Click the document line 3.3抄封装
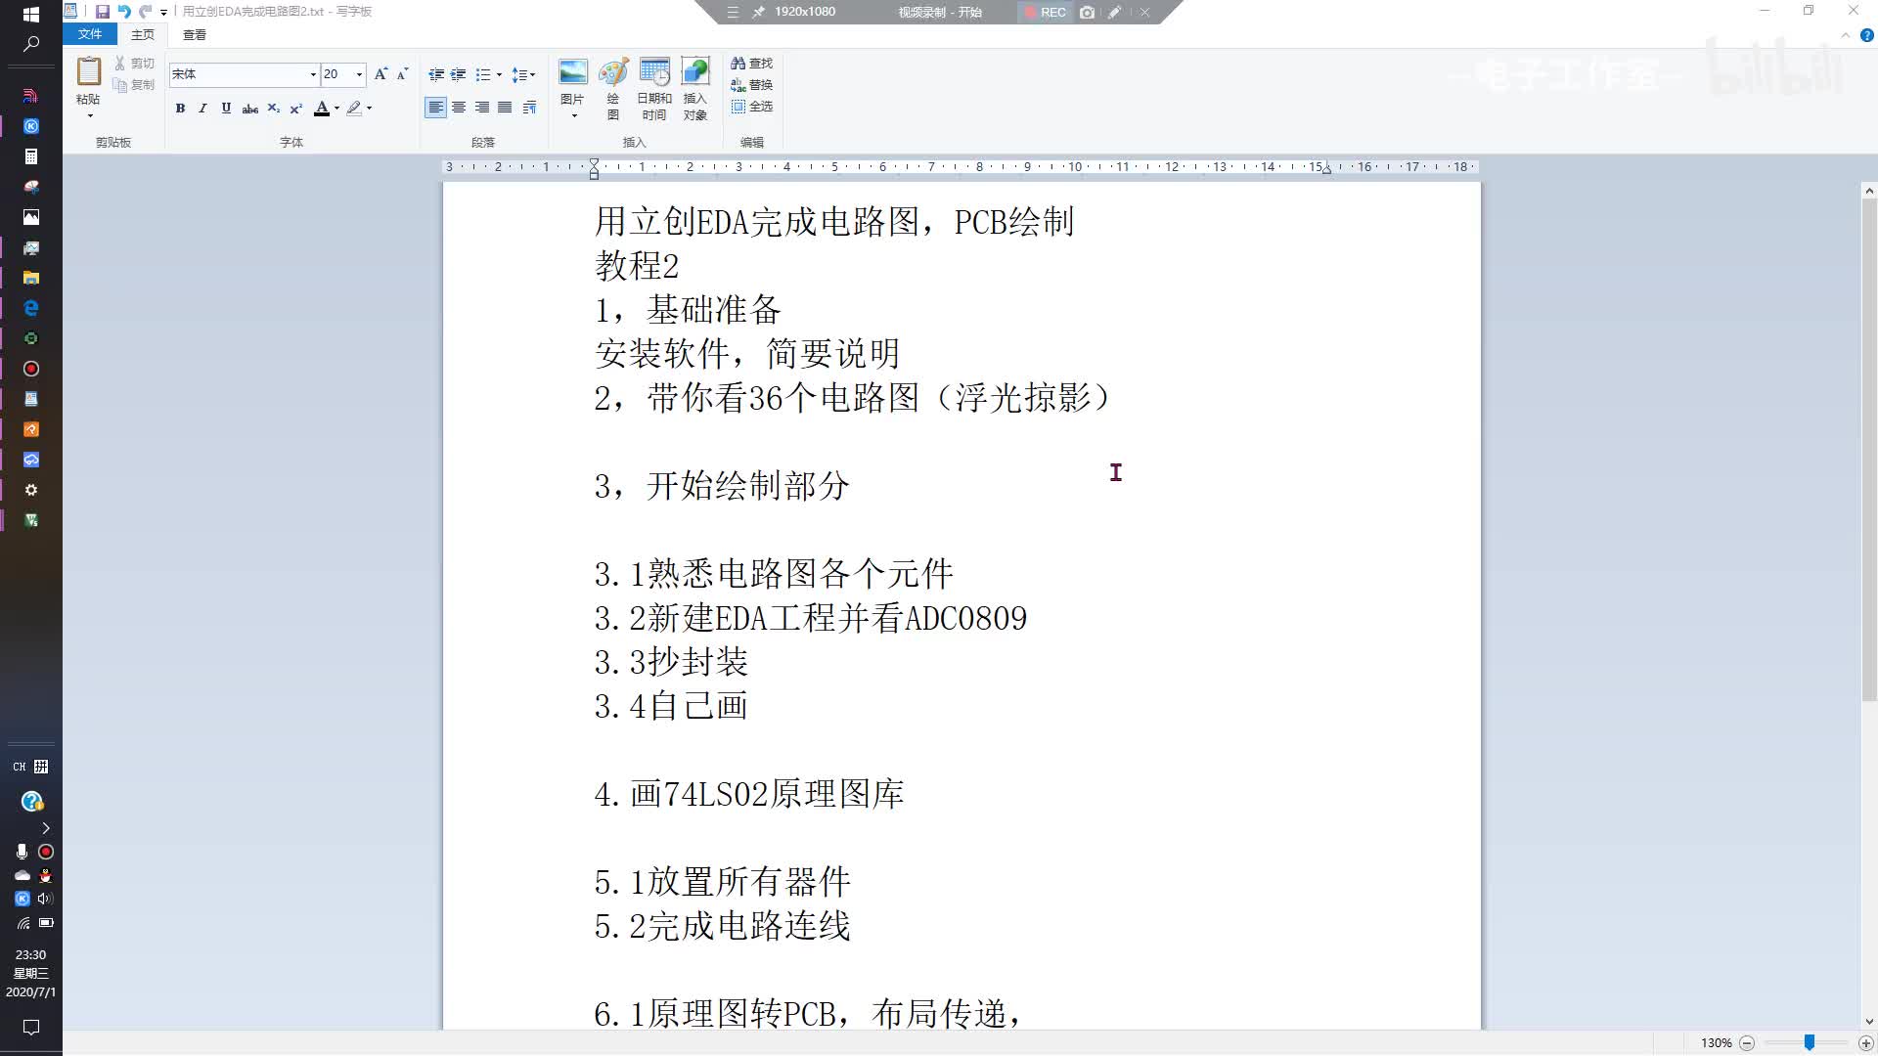 pos(671,662)
